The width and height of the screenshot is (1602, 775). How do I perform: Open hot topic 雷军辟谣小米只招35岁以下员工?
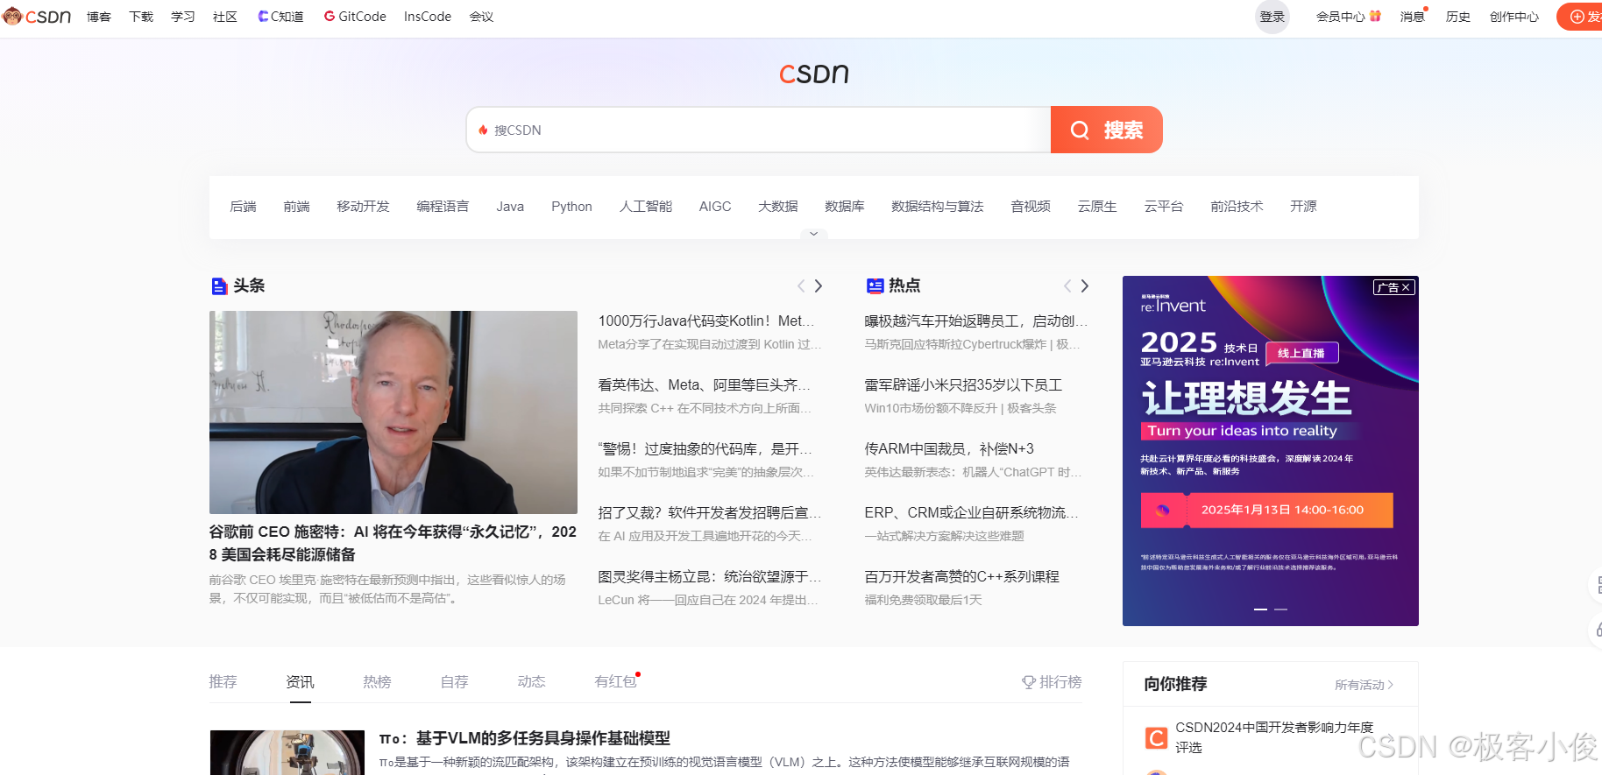pos(963,385)
